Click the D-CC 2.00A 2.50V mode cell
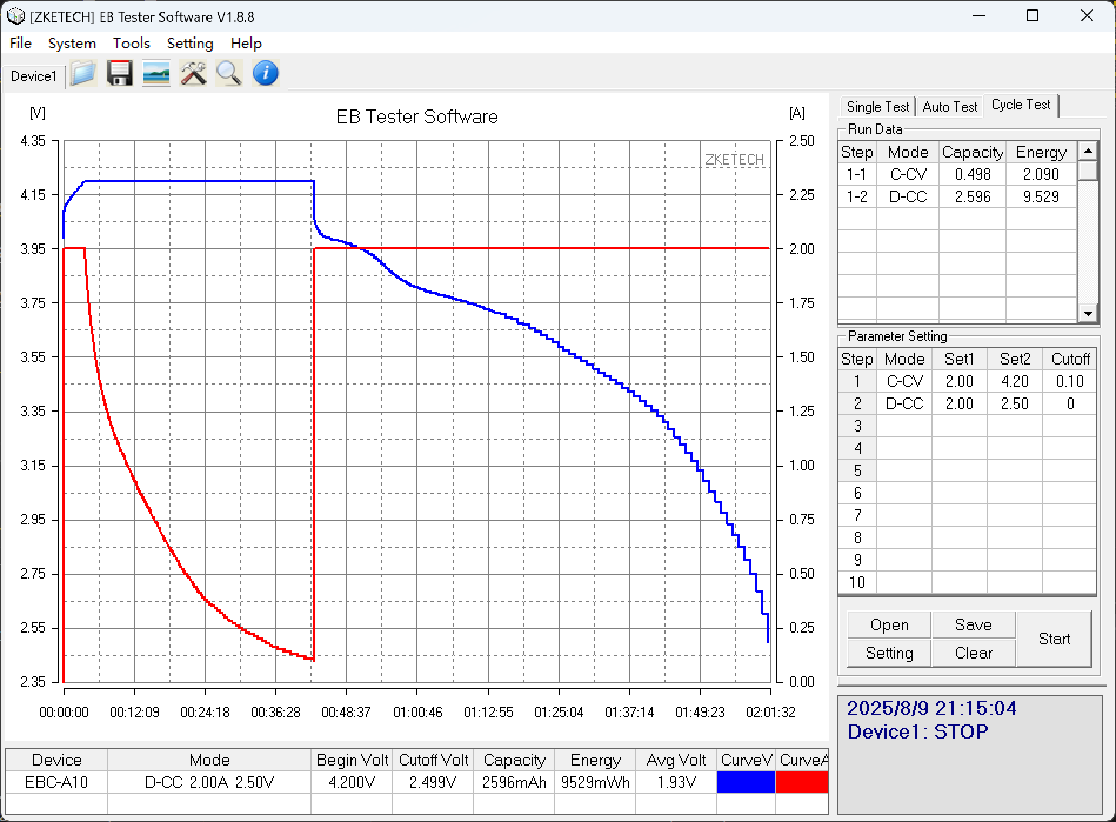The height and width of the screenshot is (822, 1116). (209, 783)
